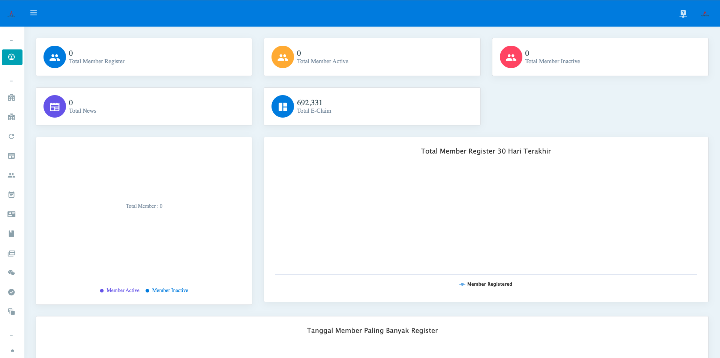Toggle the sidebar with the hamburger menu
Viewport: 720px width, 358px height.
pyautogui.click(x=33, y=13)
